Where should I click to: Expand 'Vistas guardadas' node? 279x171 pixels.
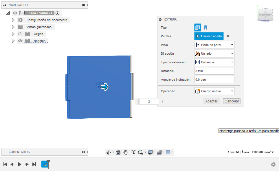13,27
